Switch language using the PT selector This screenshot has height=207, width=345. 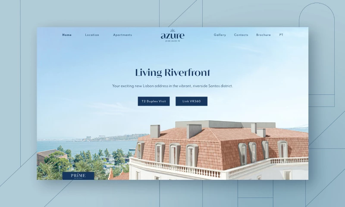point(281,35)
